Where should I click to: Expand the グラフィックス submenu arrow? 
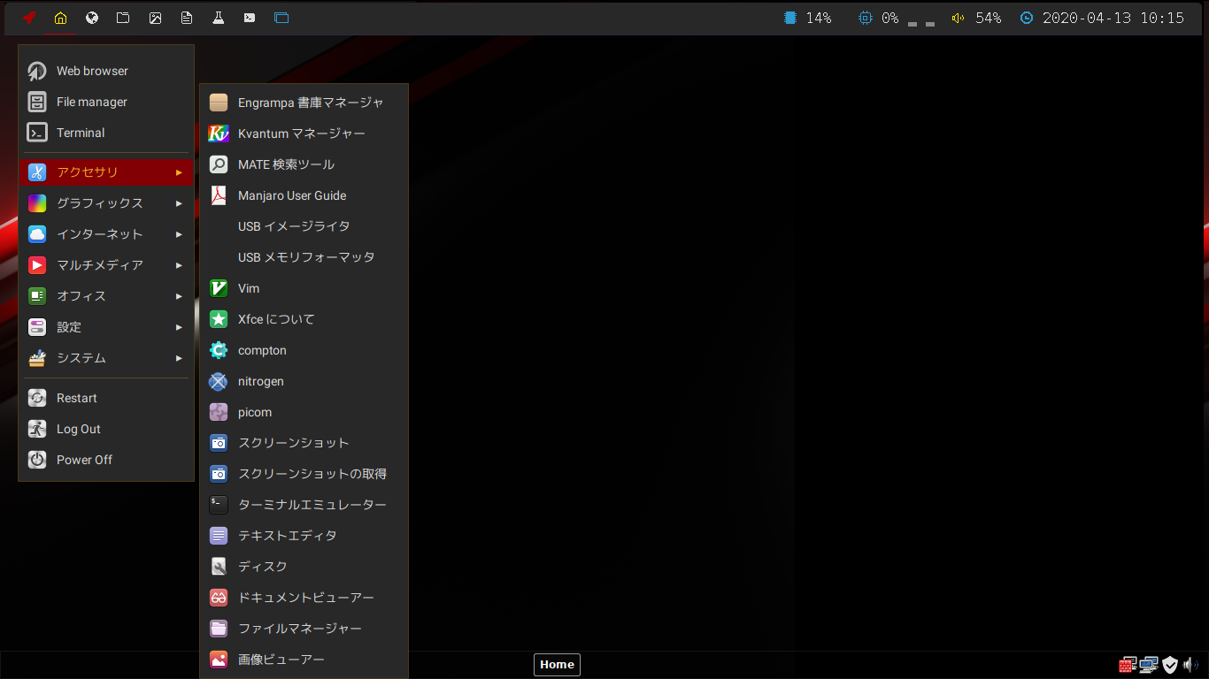coord(179,203)
